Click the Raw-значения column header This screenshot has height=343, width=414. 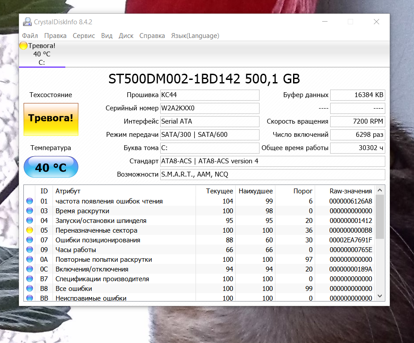350,191
